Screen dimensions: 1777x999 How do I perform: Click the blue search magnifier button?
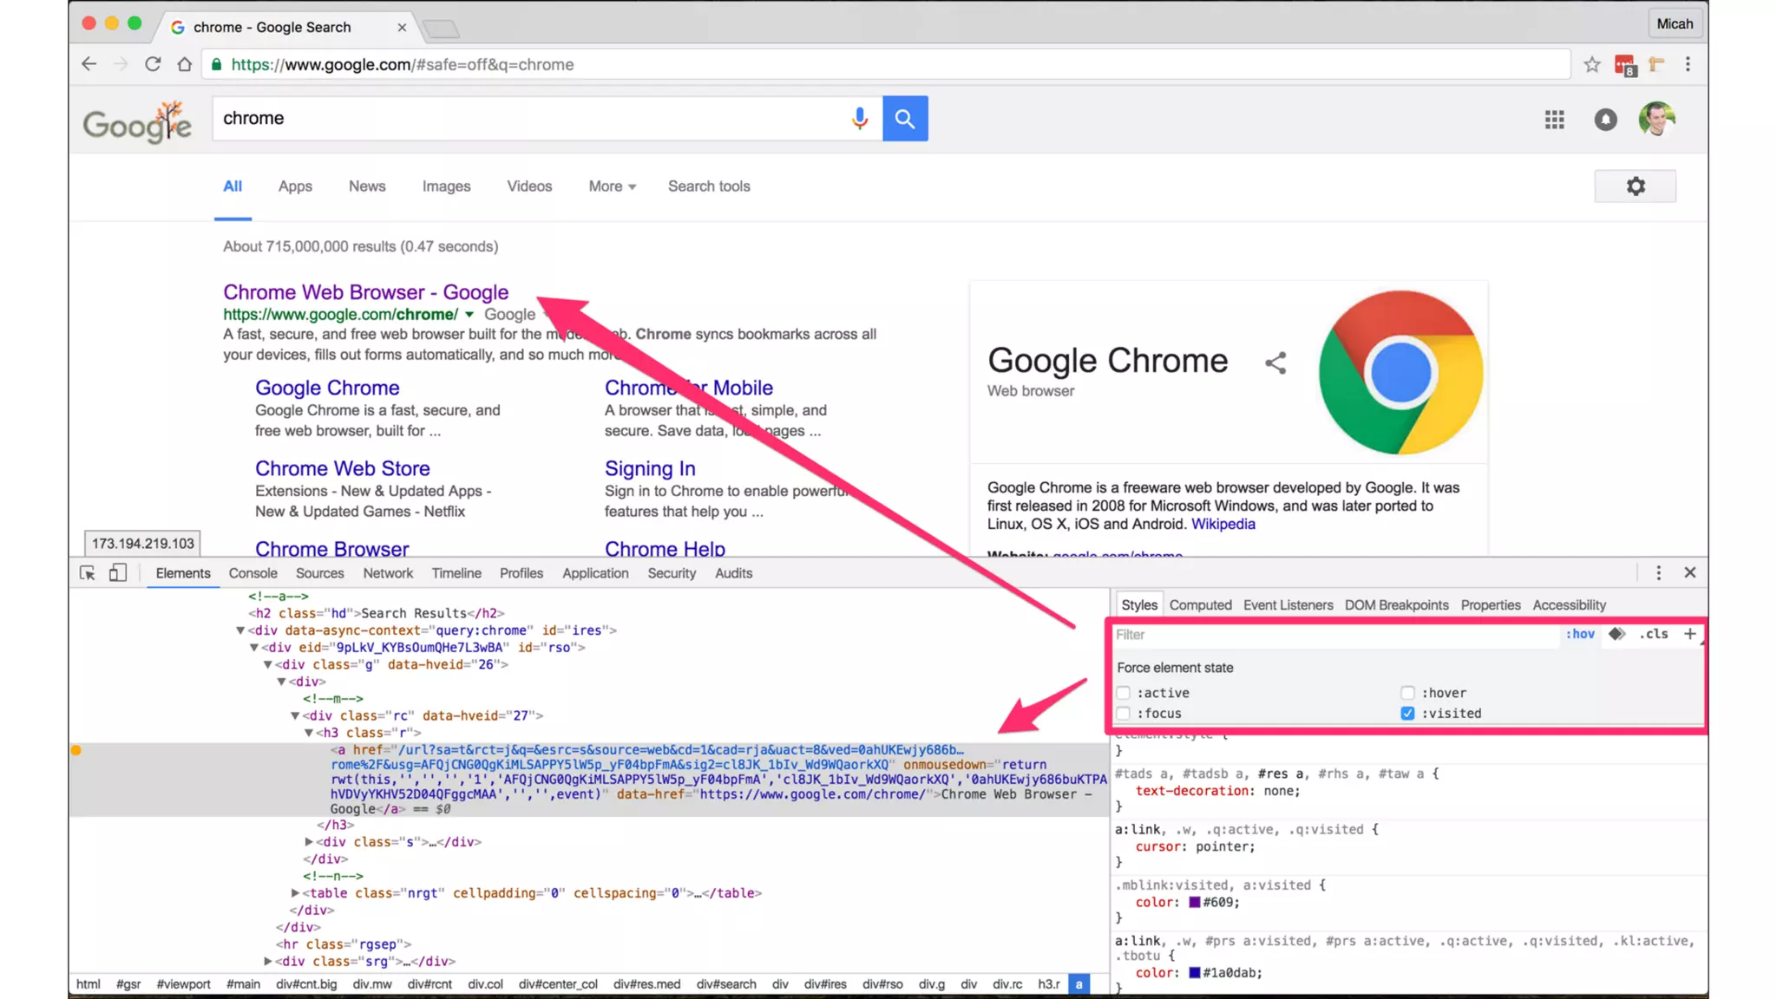tap(905, 119)
